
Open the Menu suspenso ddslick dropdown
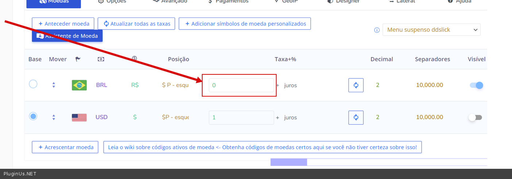pyautogui.click(x=431, y=30)
